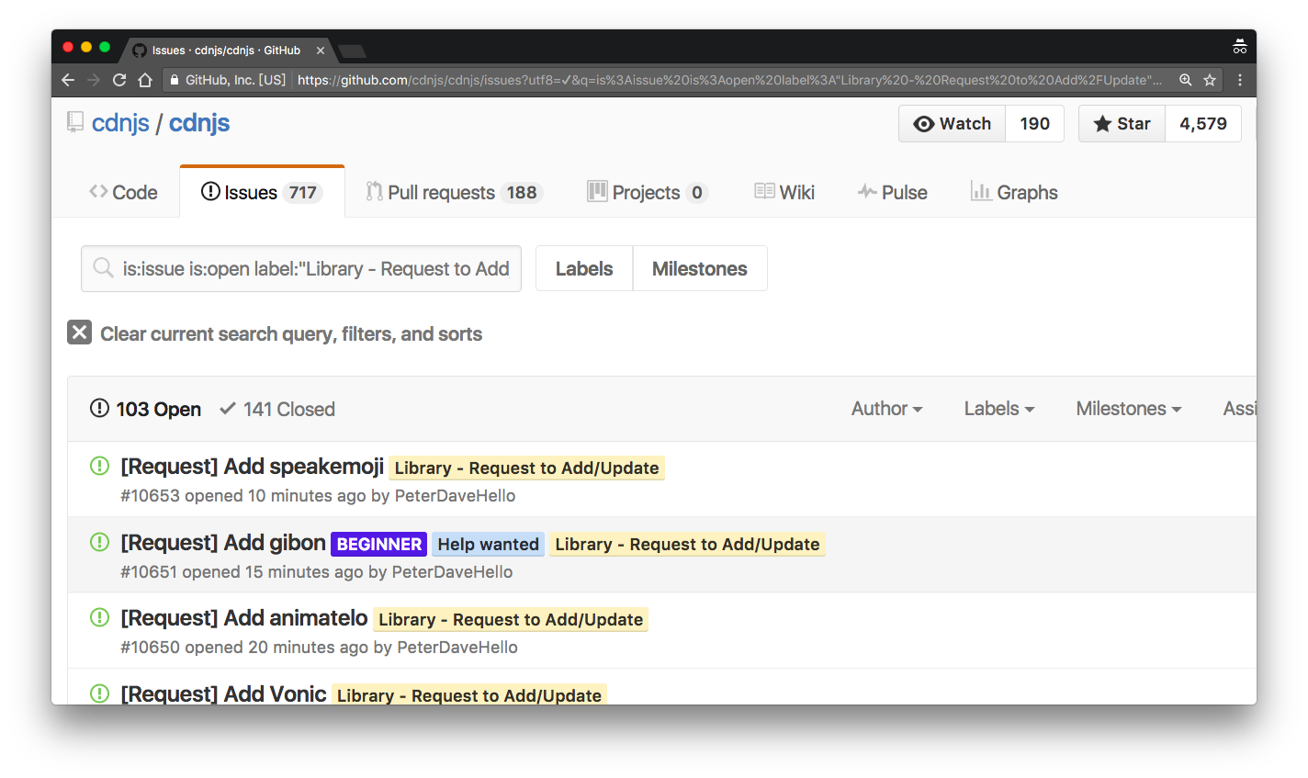View the 4,579 stargazers count
This screenshot has width=1308, height=778.
(x=1203, y=124)
